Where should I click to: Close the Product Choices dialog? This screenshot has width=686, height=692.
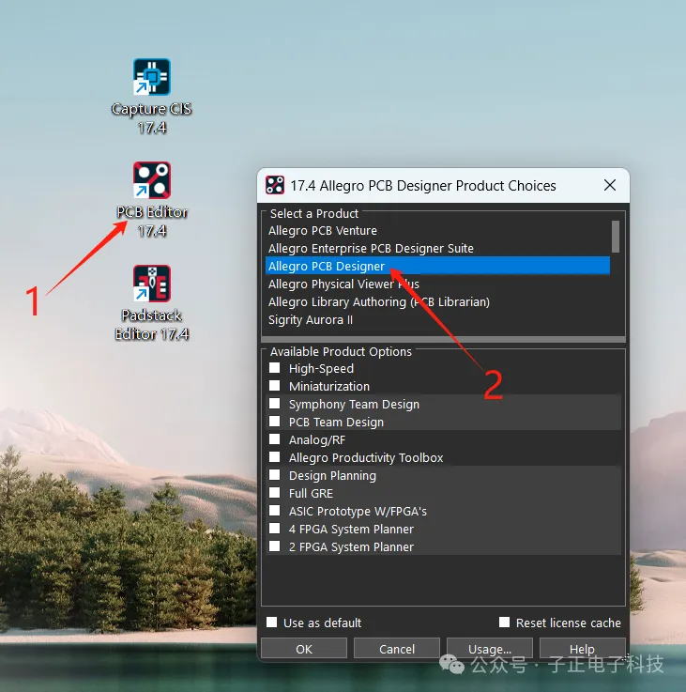click(610, 185)
